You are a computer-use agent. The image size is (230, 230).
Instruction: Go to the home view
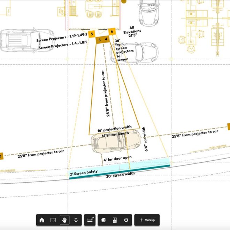[42, 220]
